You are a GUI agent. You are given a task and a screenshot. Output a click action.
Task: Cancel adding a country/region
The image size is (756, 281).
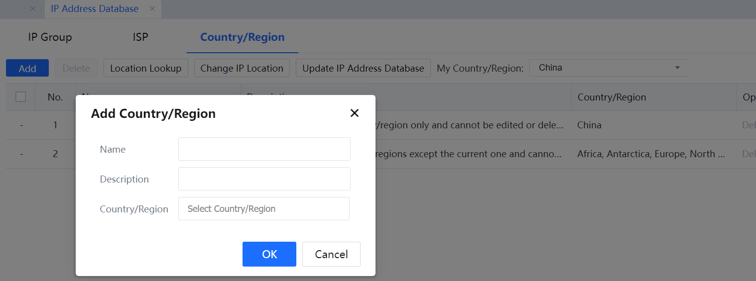(x=331, y=254)
